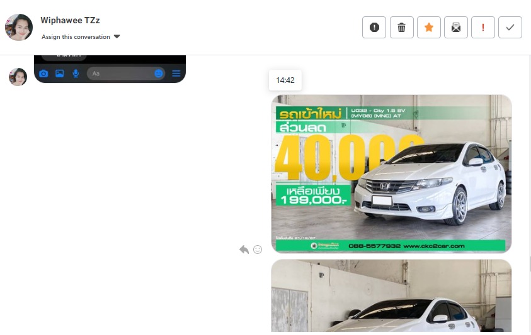Delete conversation with the trash icon
This screenshot has width=531, height=335.
[x=402, y=28]
